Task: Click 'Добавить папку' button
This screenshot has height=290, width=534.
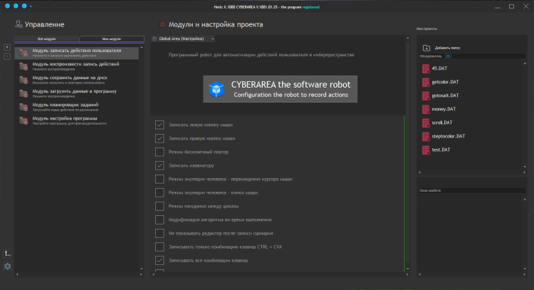Action: 446,48
